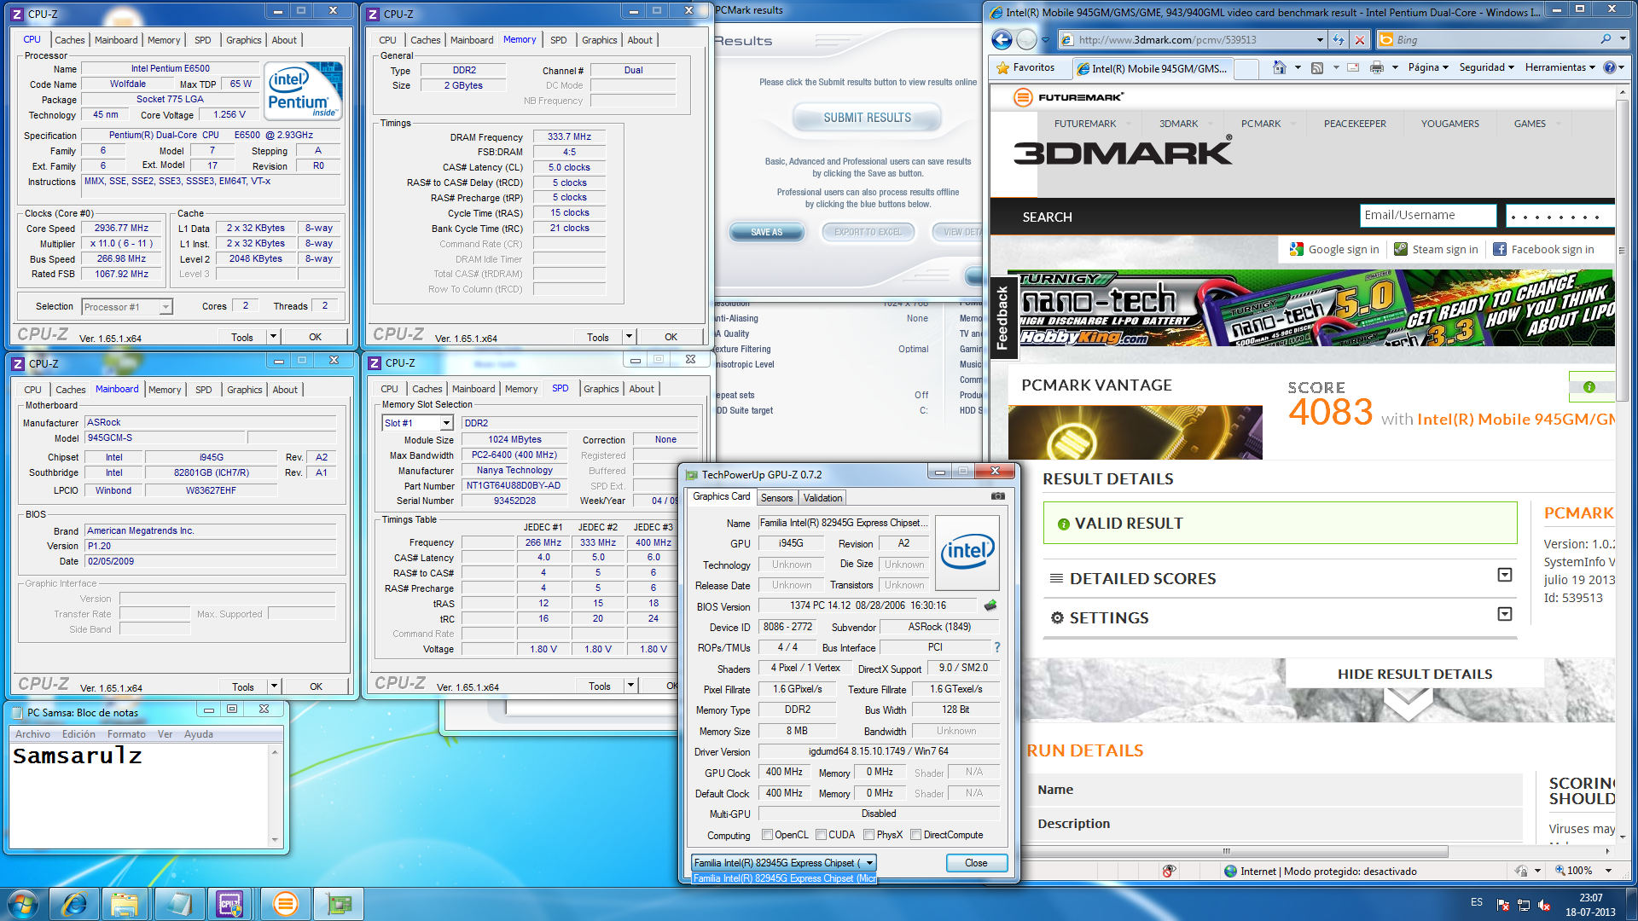This screenshot has height=921, width=1638.
Task: Open Tools dropdown arrow in CPU-Z Mainboard window
Action: pyautogui.click(x=274, y=686)
